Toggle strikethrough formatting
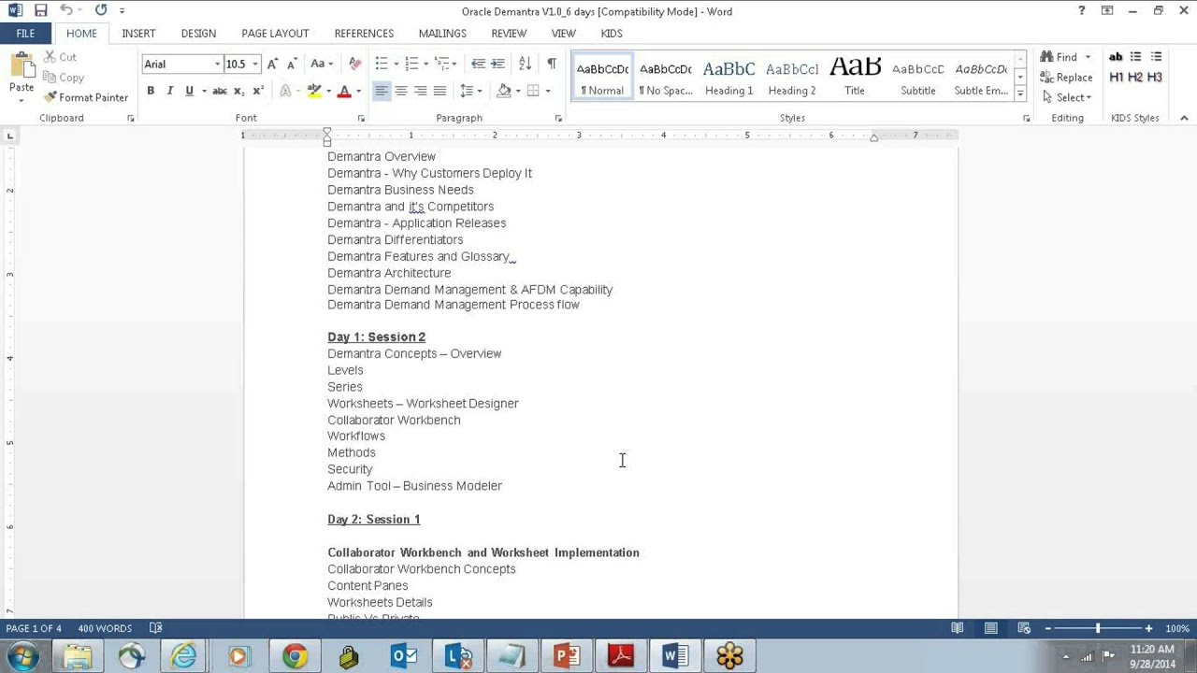 [220, 91]
